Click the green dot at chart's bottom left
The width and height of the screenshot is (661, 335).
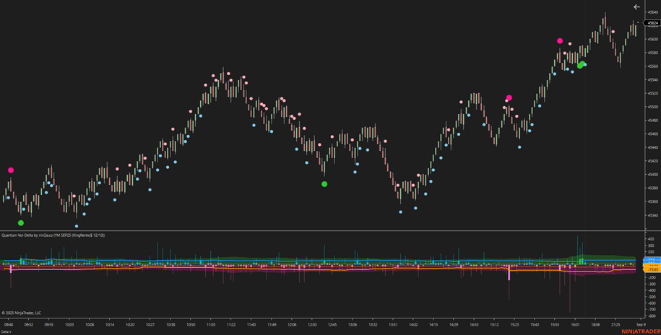pyautogui.click(x=21, y=223)
